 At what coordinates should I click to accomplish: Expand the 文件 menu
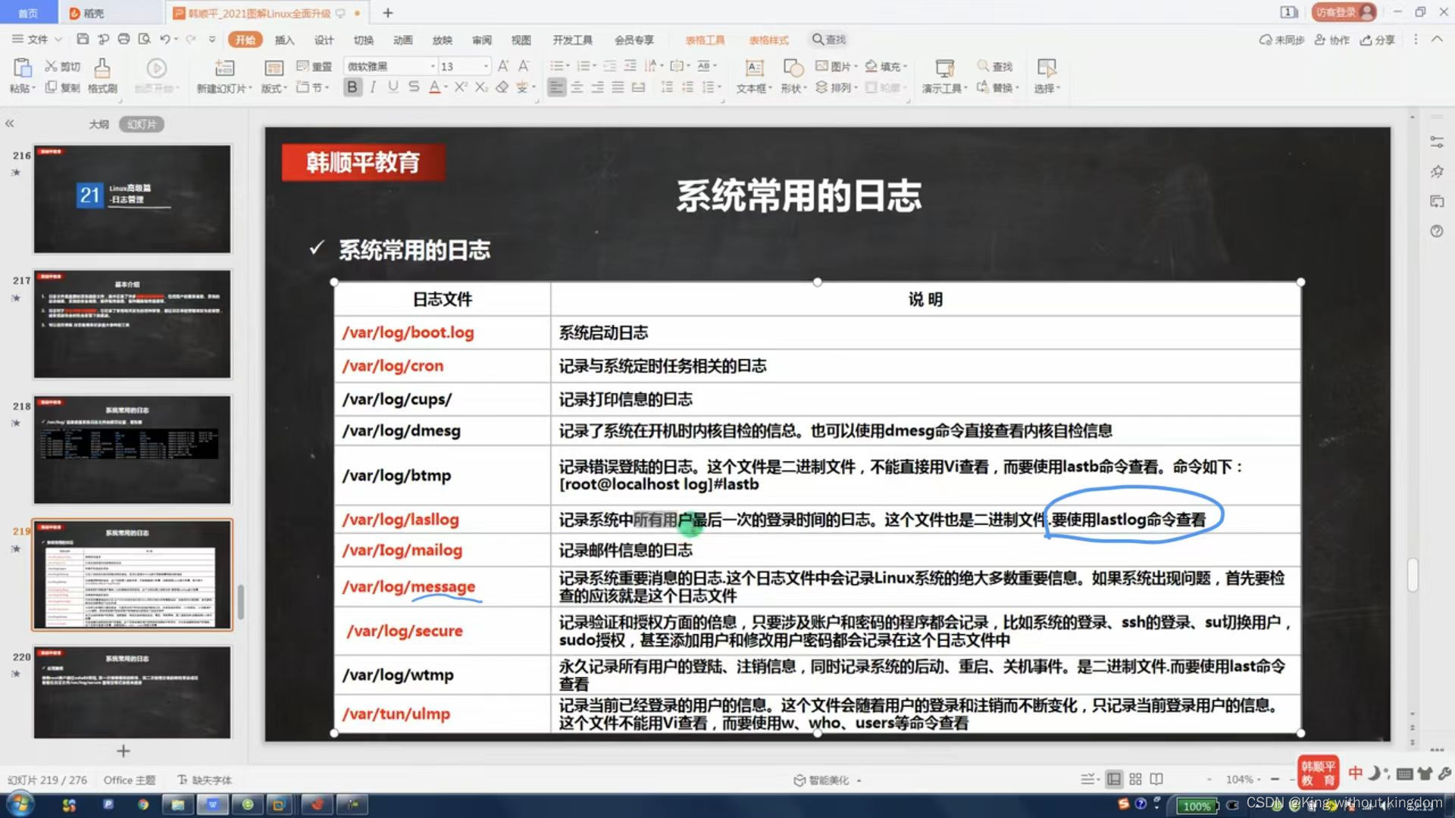point(36,39)
